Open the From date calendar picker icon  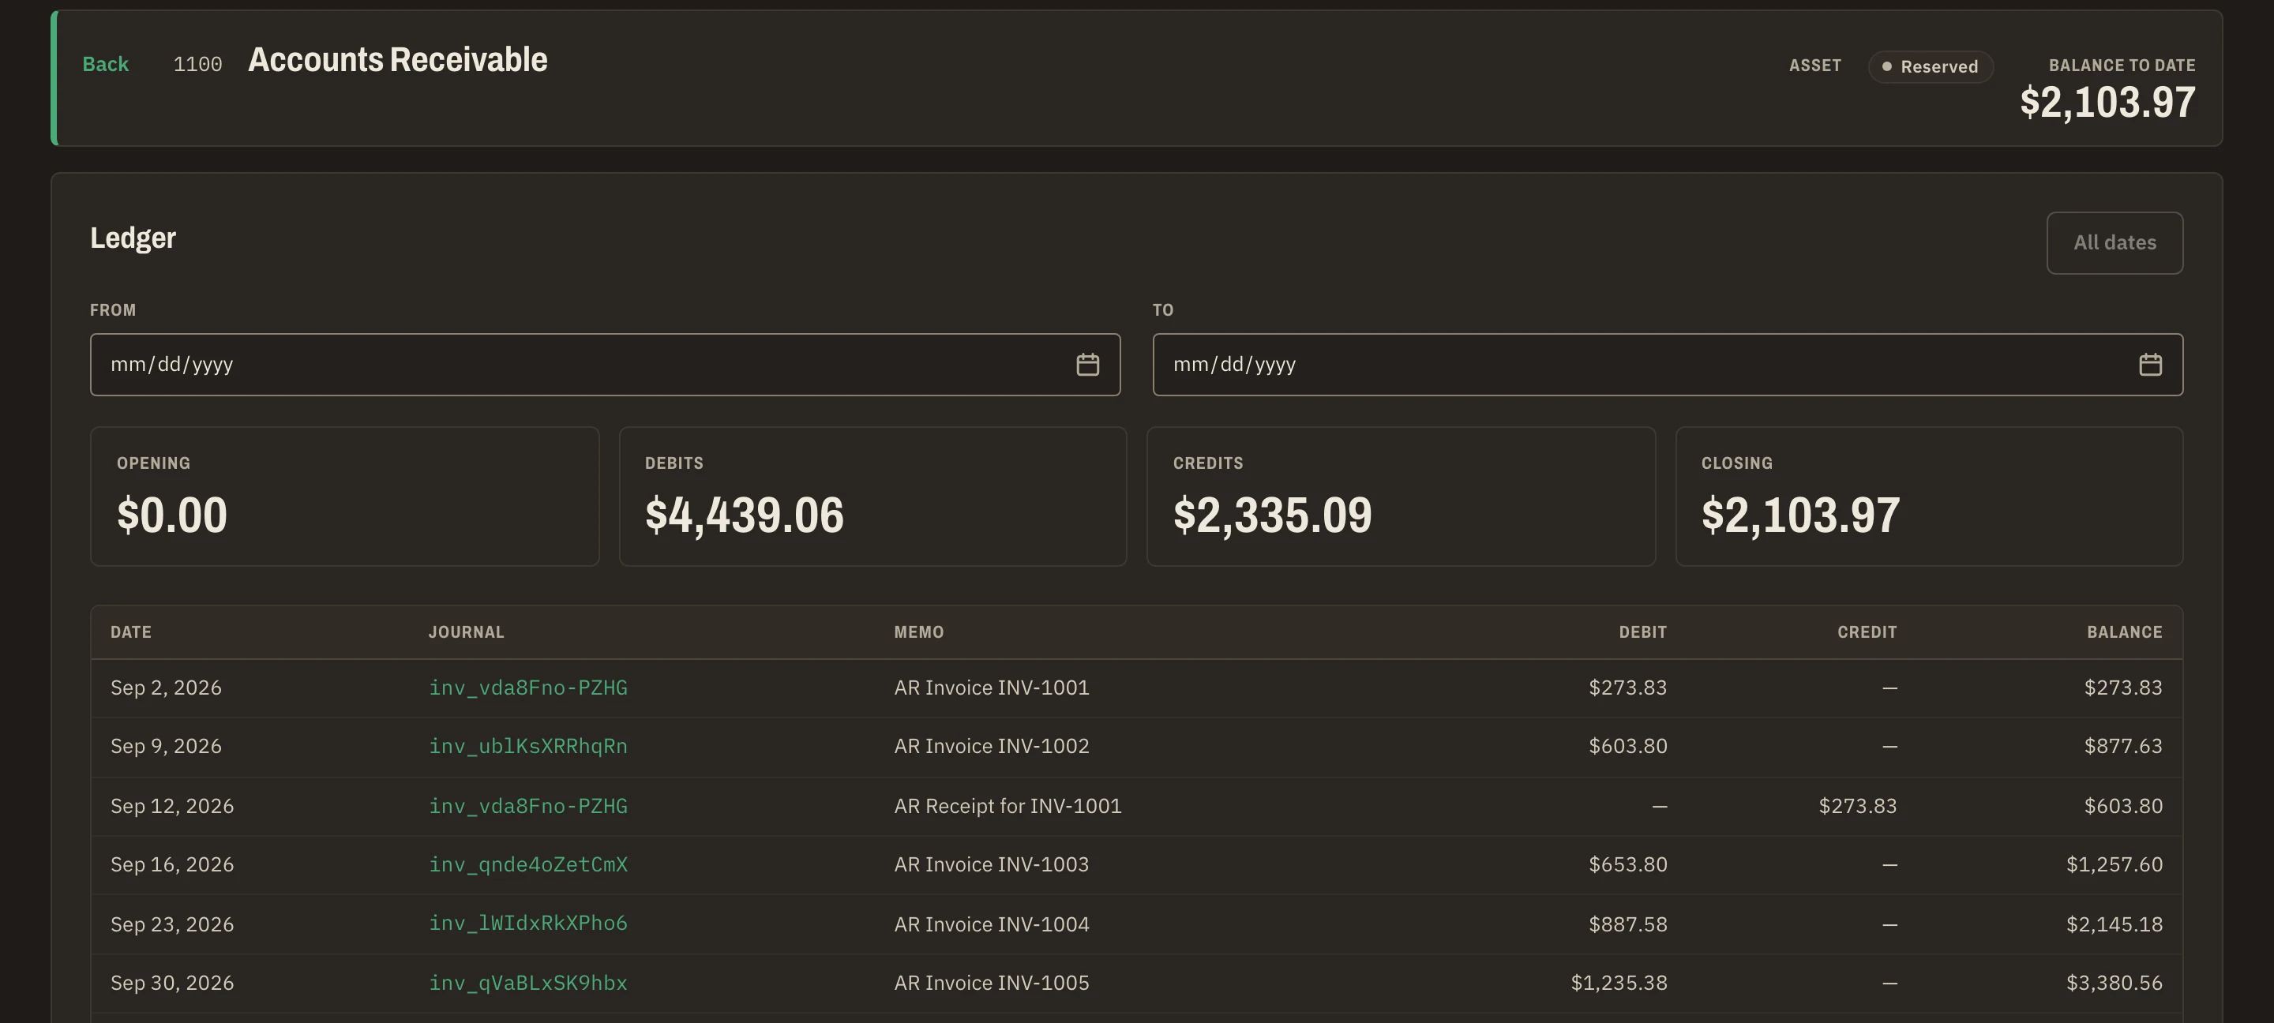coord(1087,365)
